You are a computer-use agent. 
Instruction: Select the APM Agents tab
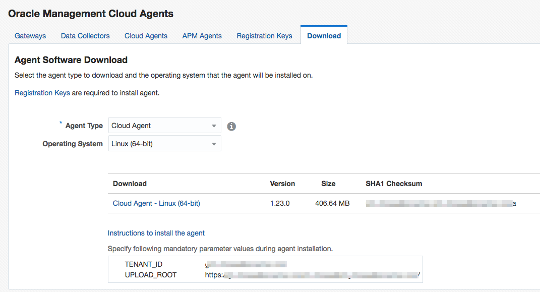[202, 36]
